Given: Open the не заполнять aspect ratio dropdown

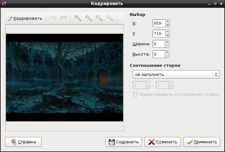Looking at the screenshot, I should [176, 75].
